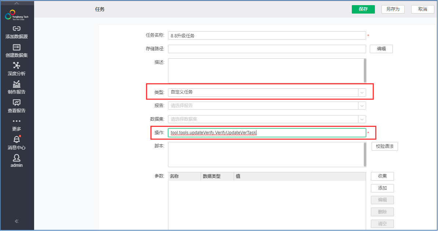This screenshot has height=231, width=438.
Task: Collapse the sidebar with the double-chevron icon
Action: click(17, 221)
